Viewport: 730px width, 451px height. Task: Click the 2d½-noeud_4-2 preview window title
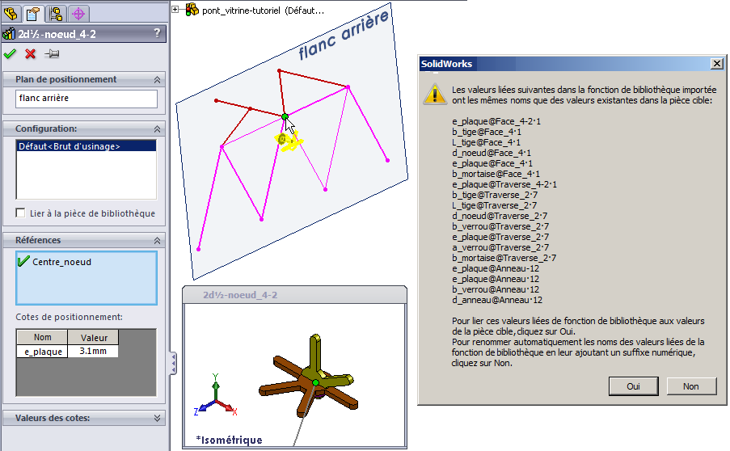(240, 295)
